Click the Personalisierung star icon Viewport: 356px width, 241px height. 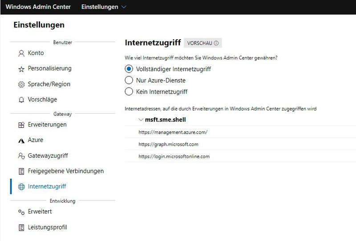click(21, 69)
